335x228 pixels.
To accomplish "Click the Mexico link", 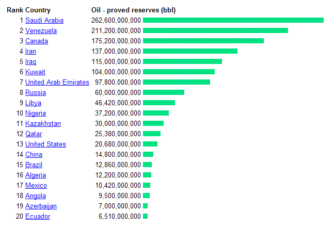I will pyautogui.click(x=36, y=186).
